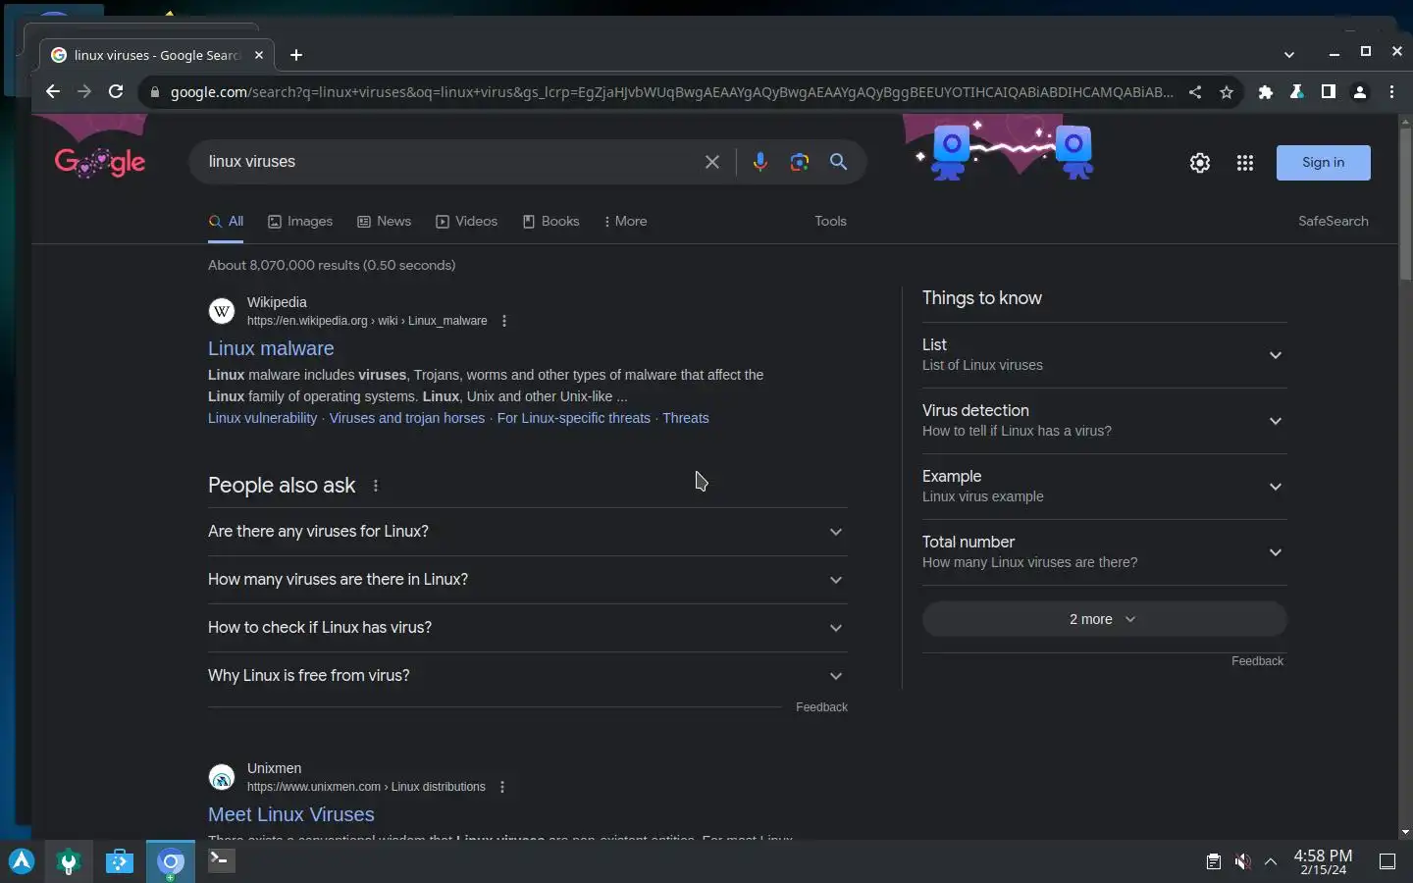Expand the Example item
This screenshot has width=1413, height=883.
click(x=1104, y=487)
